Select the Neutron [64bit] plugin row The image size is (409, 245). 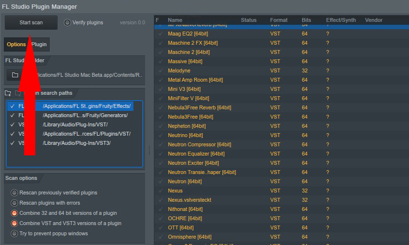pyautogui.click(x=281, y=181)
